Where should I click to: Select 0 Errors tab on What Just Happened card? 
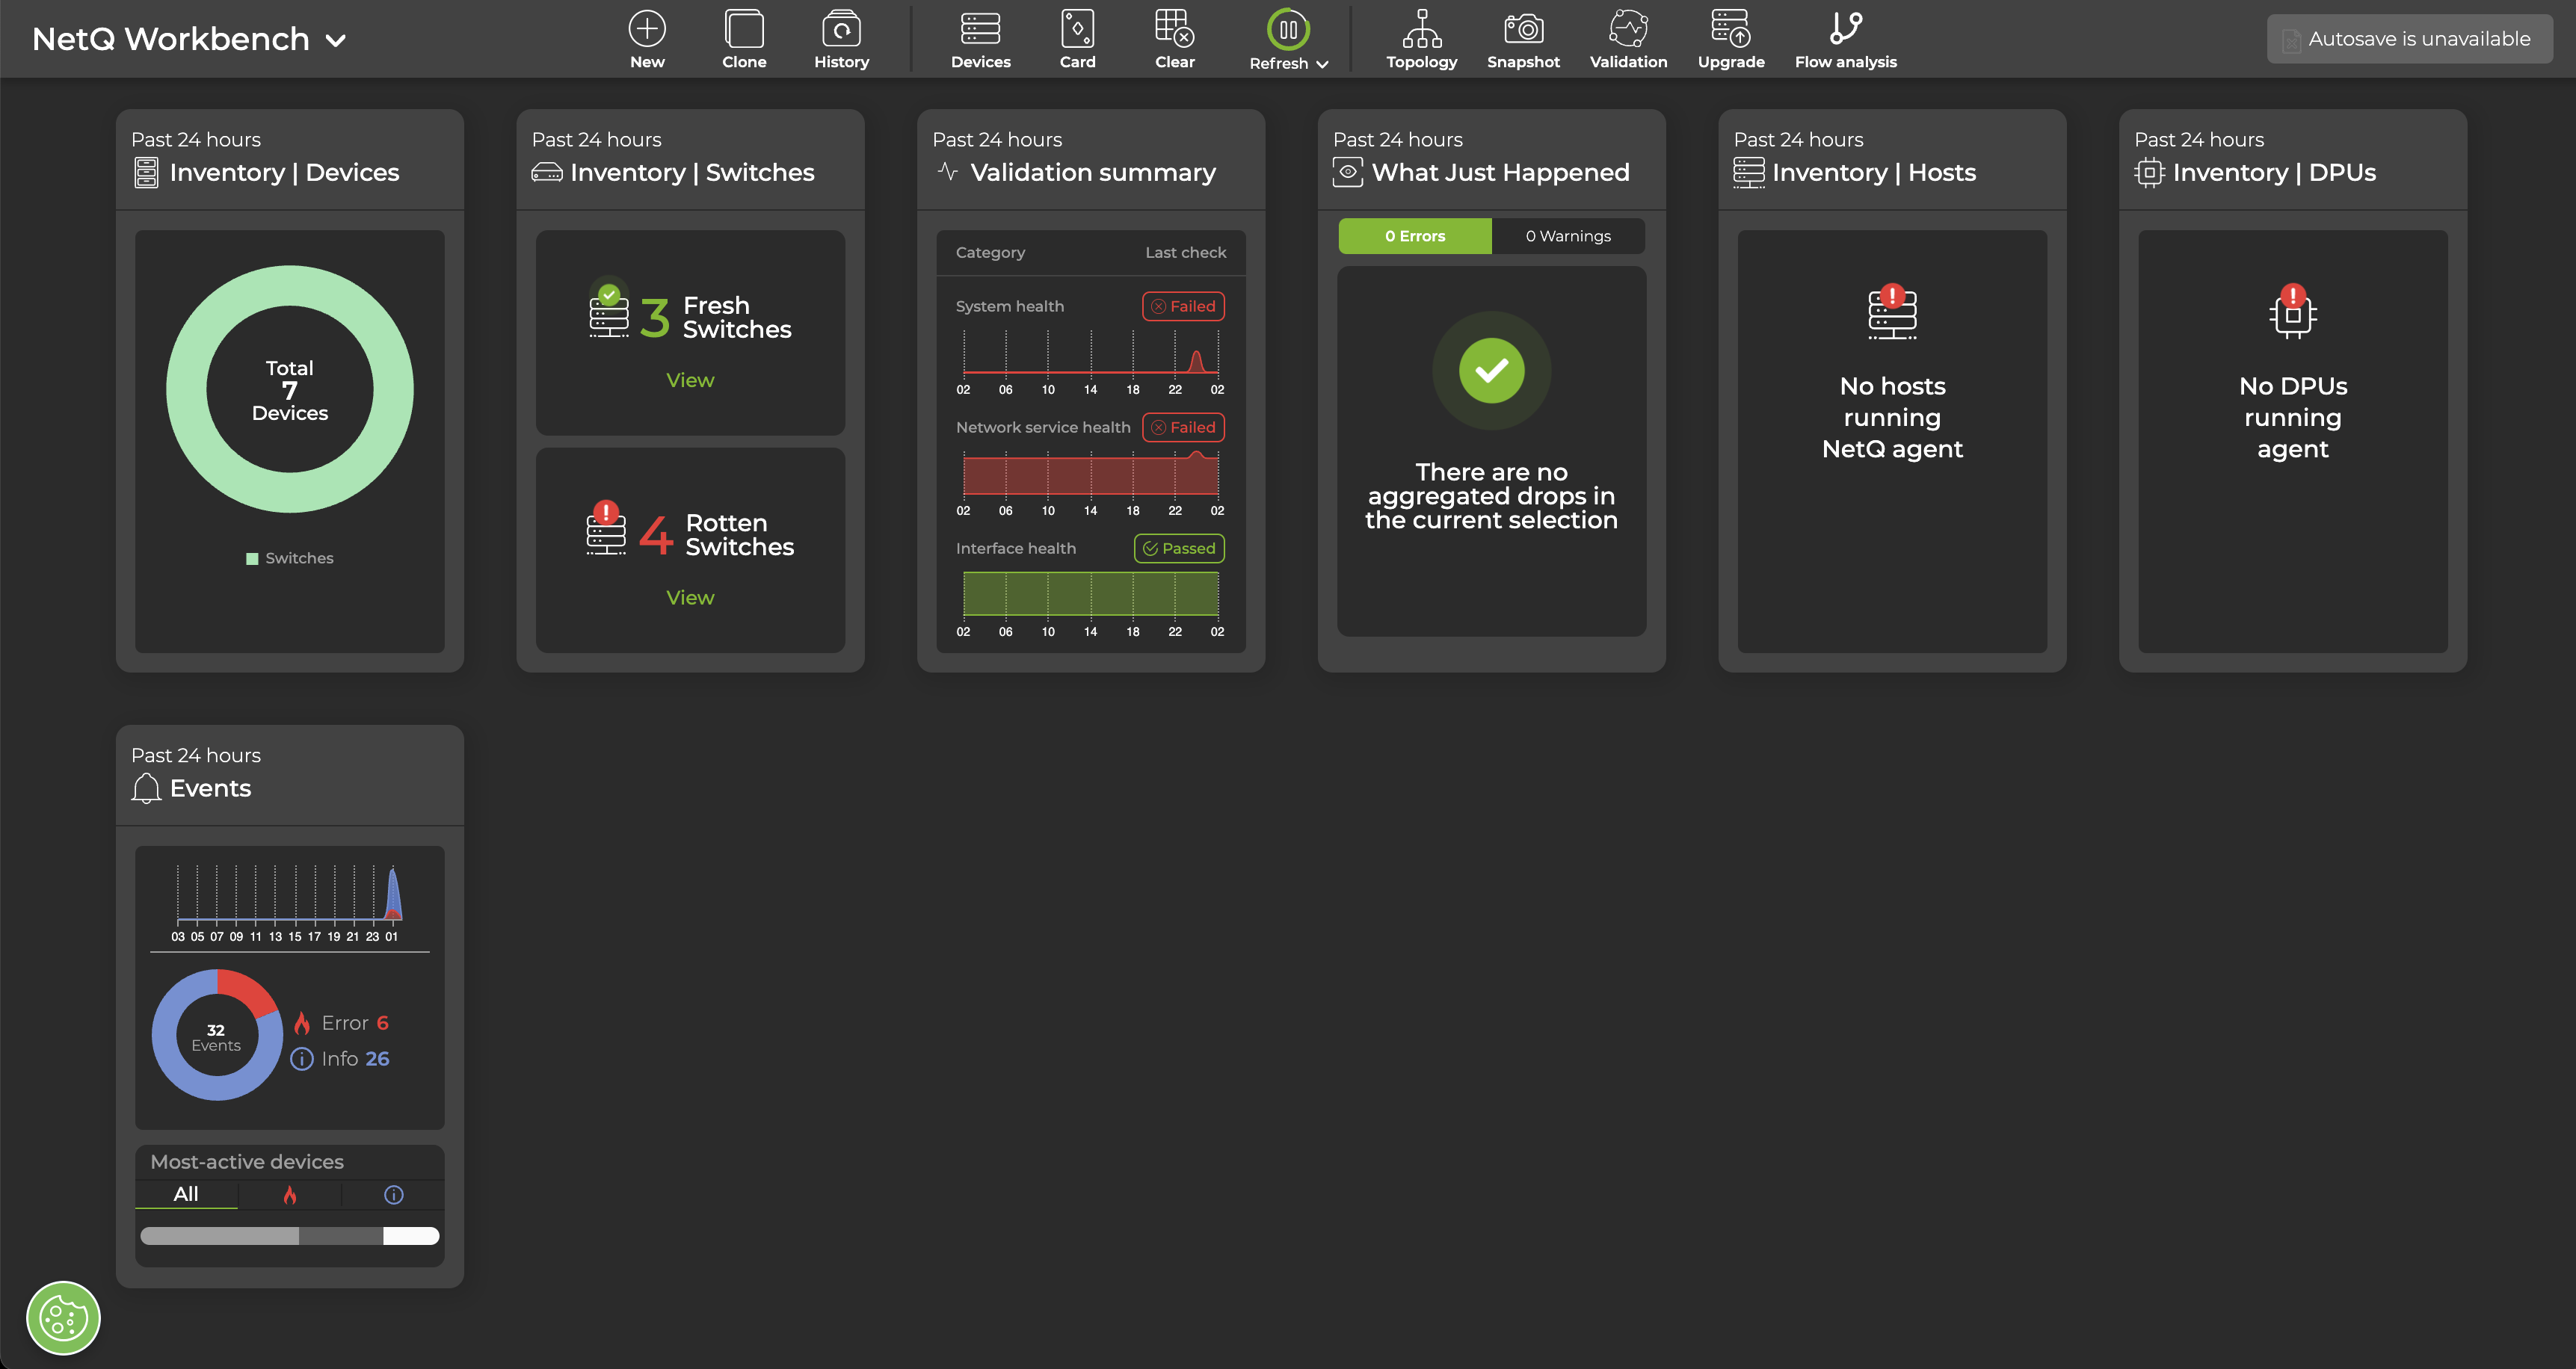tap(1414, 236)
